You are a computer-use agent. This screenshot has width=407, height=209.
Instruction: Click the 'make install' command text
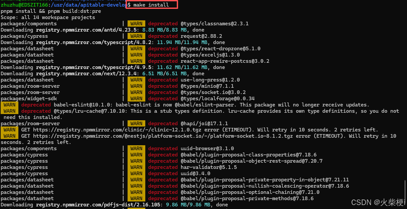[151, 5]
